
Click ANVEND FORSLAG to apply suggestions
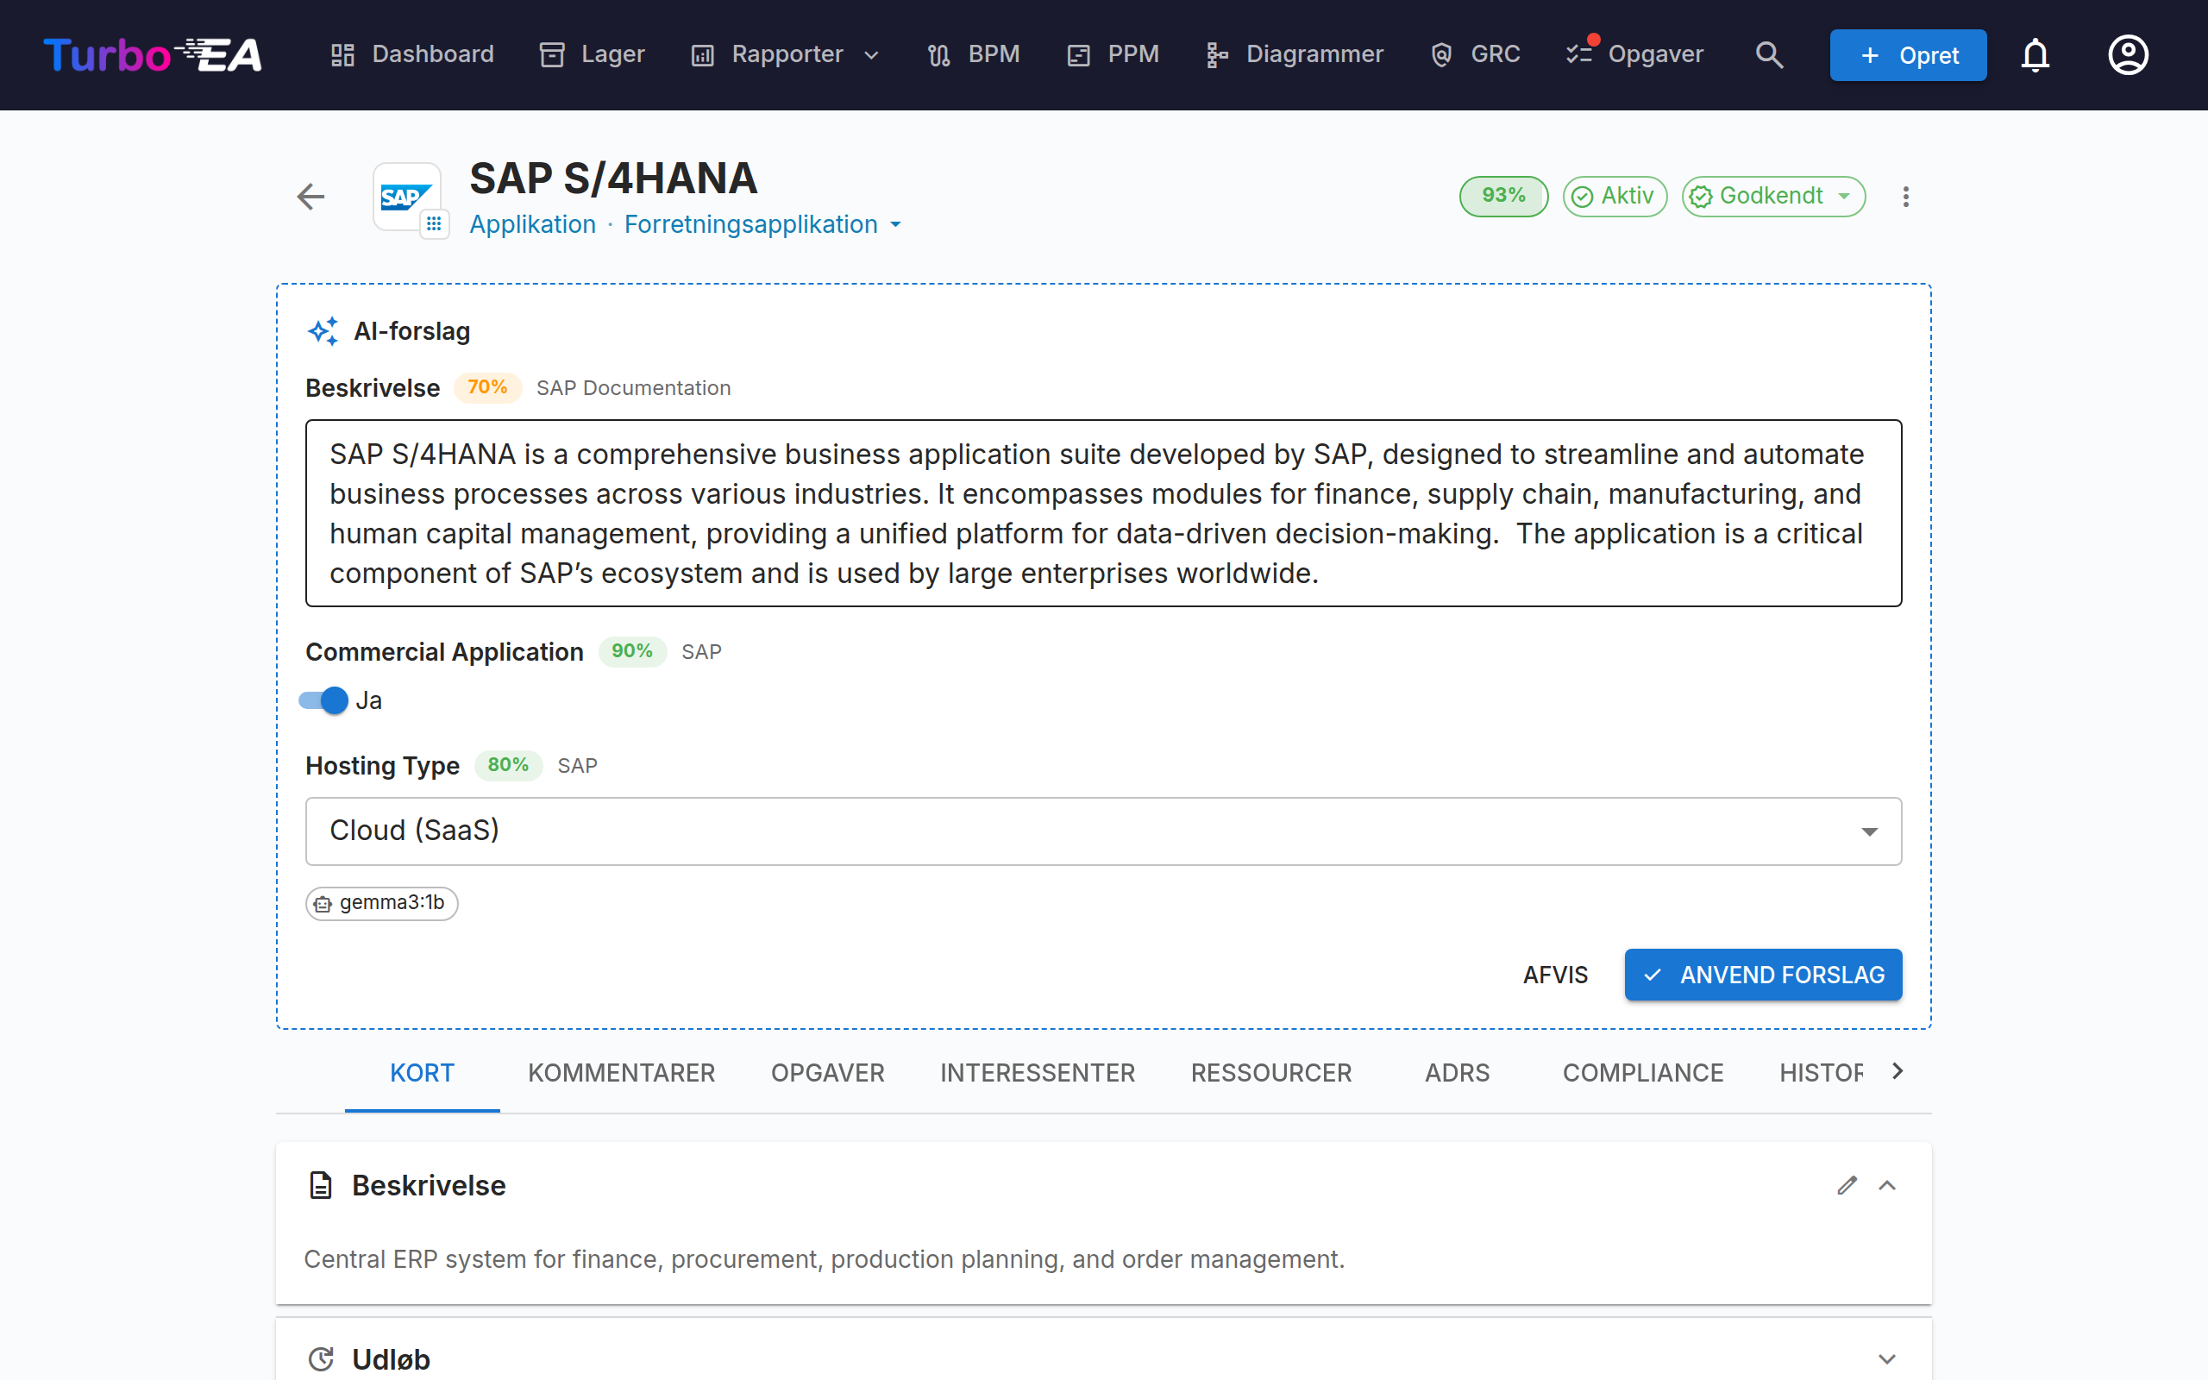1763,975
